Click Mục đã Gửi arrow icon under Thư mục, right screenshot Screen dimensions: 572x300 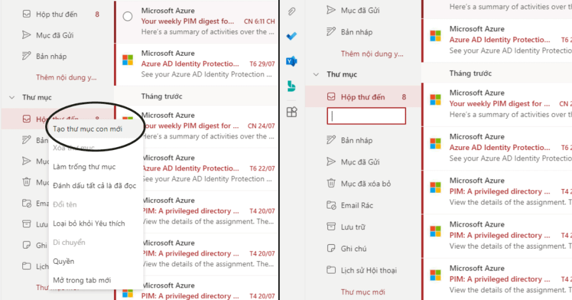click(x=331, y=162)
